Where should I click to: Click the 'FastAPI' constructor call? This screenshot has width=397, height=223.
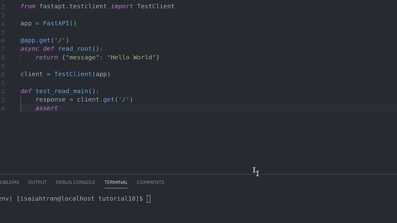60,24
